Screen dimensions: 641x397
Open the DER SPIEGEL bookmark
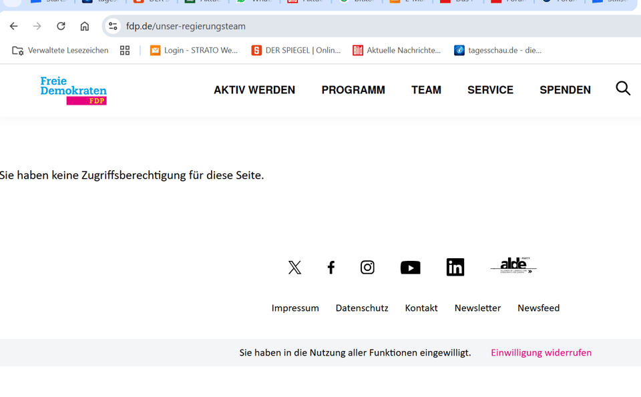pos(296,50)
